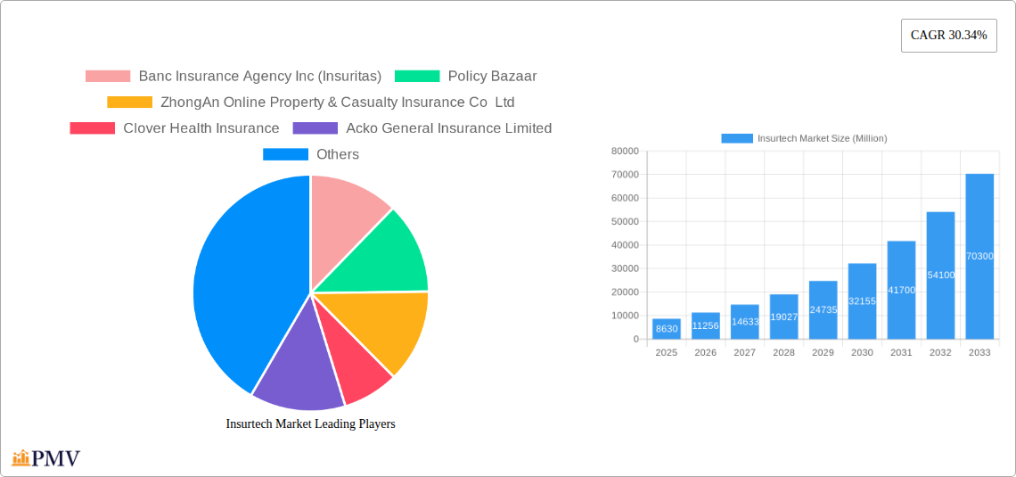This screenshot has height=477, width=1016.
Task: Click the CAGR 30.34% box
Action: 948,36
